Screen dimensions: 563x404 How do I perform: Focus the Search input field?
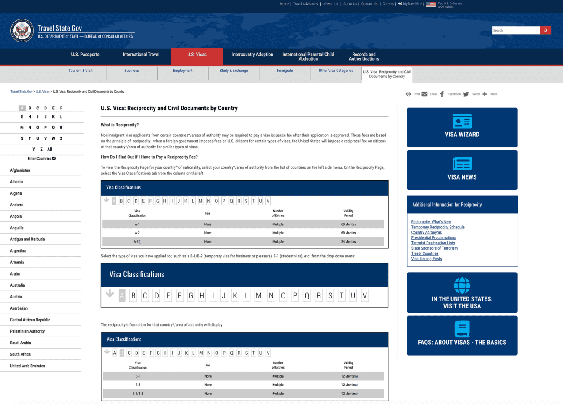tap(515, 30)
